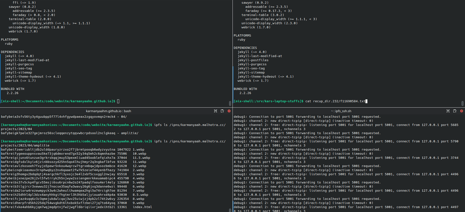Click 'BUNDLED WITH' heading in top-left pane
This screenshot has width=465, height=212.
click(x=13, y=89)
